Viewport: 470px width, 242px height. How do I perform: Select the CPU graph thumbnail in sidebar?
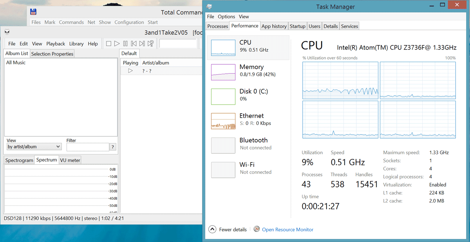coord(223,48)
